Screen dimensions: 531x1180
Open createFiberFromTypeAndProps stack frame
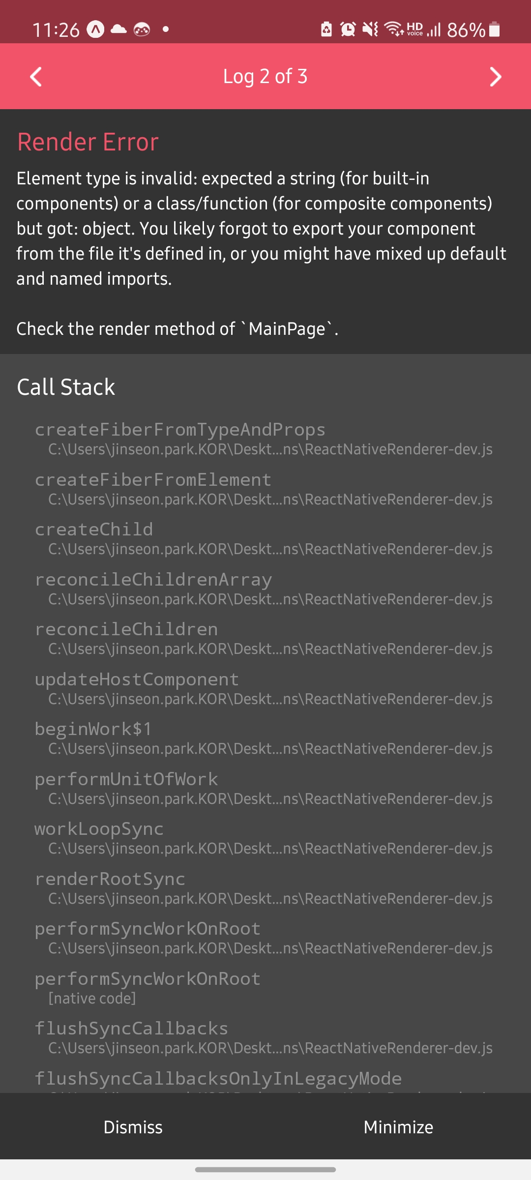pos(264,439)
